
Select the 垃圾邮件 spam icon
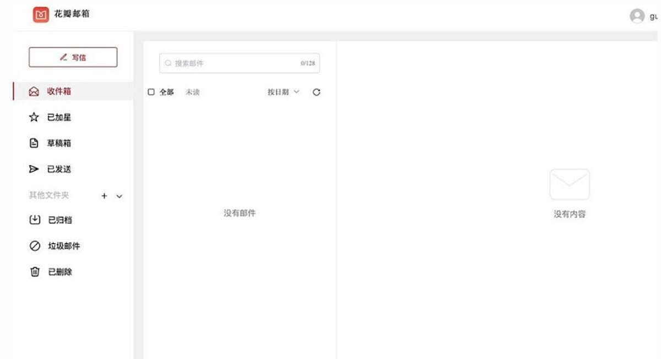point(34,246)
